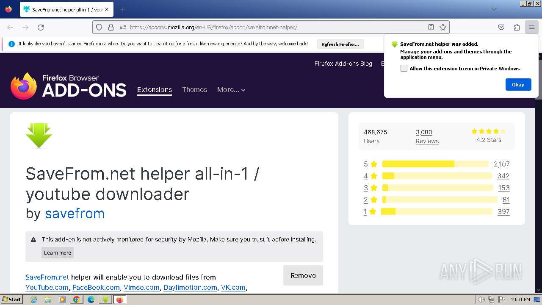Remove the SaveFrom.net helper add-on
The height and width of the screenshot is (305, 542).
tap(303, 275)
